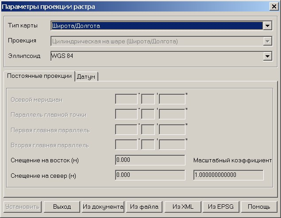The height and width of the screenshot is (218, 281).
Task: Focus the Смещение на север field
Action: click(x=150, y=175)
